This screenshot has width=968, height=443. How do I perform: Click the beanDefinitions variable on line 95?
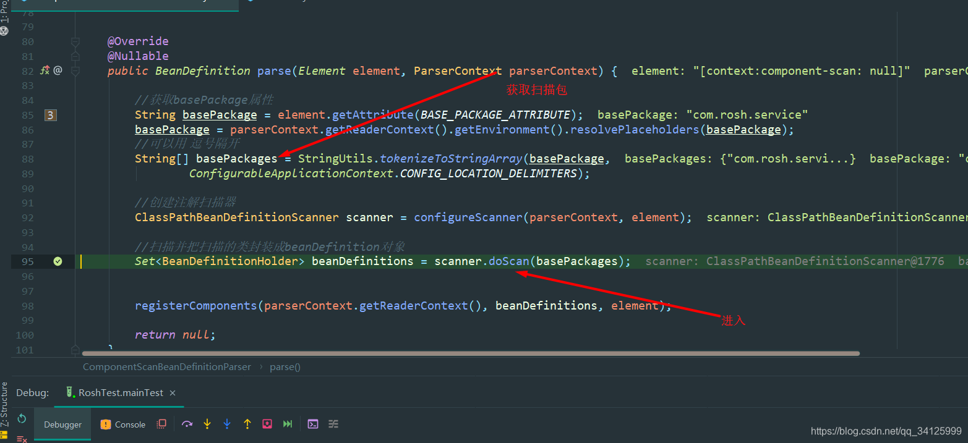[x=362, y=261]
